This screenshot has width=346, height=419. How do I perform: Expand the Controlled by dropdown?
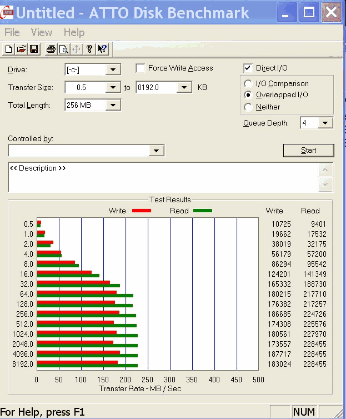[x=157, y=151]
